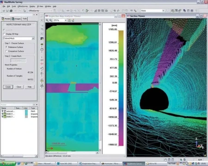Click the Save icon in main toolbar
This screenshot has height=166, width=208.
[7, 11]
